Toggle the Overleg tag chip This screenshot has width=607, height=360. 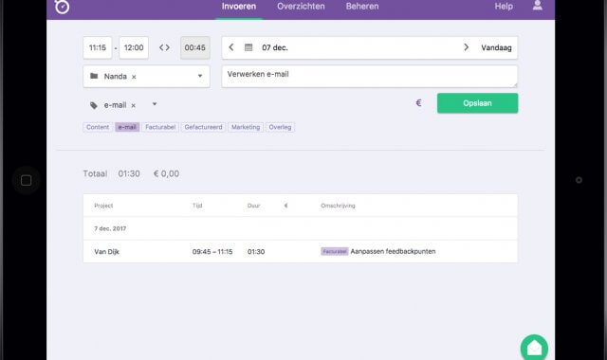click(280, 127)
